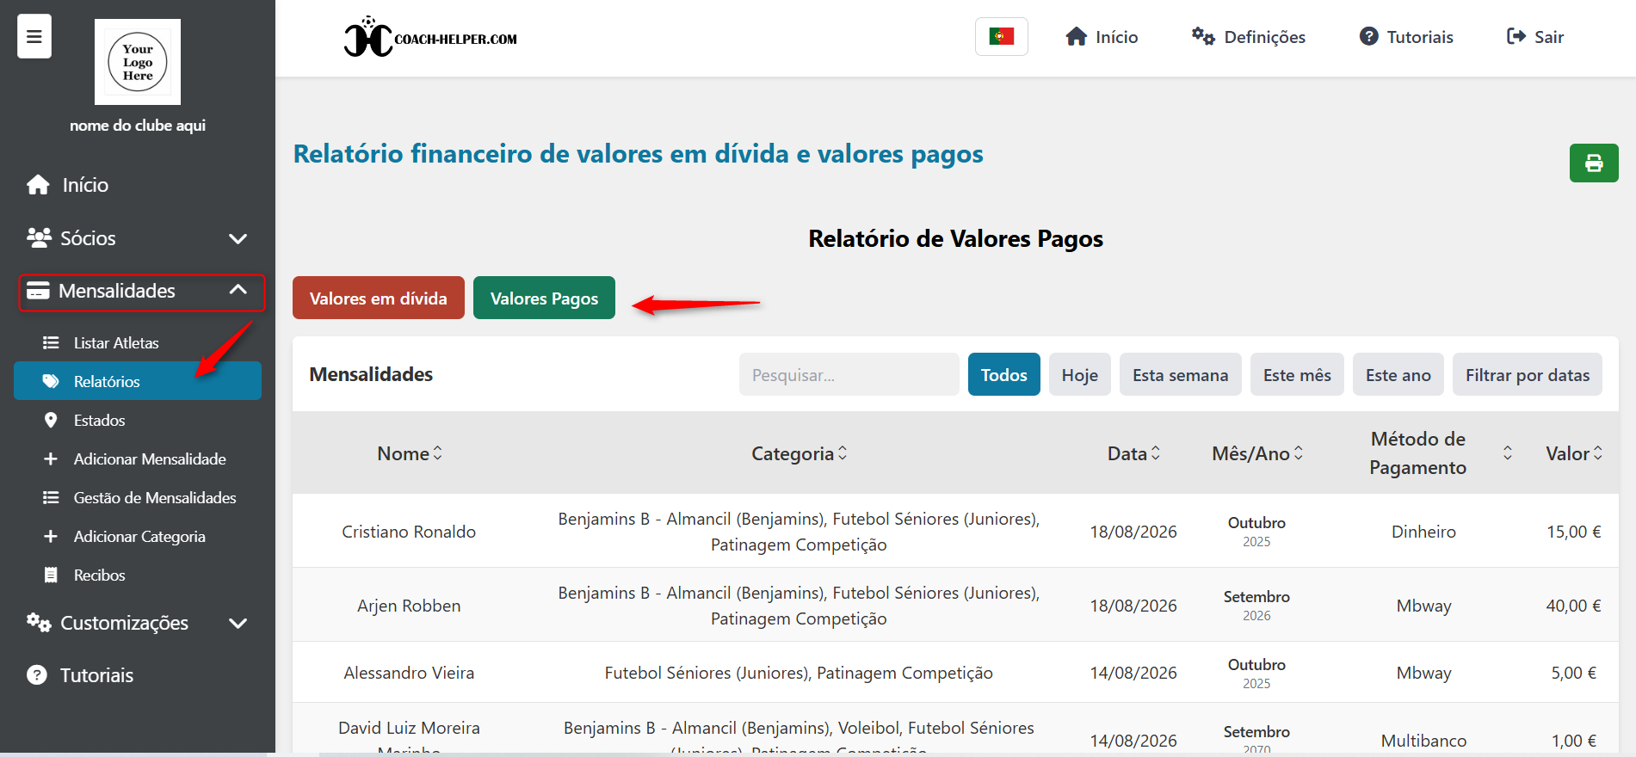This screenshot has width=1636, height=757.
Task: Open Gestão de Mensalidades in the sidebar
Action: (138, 497)
